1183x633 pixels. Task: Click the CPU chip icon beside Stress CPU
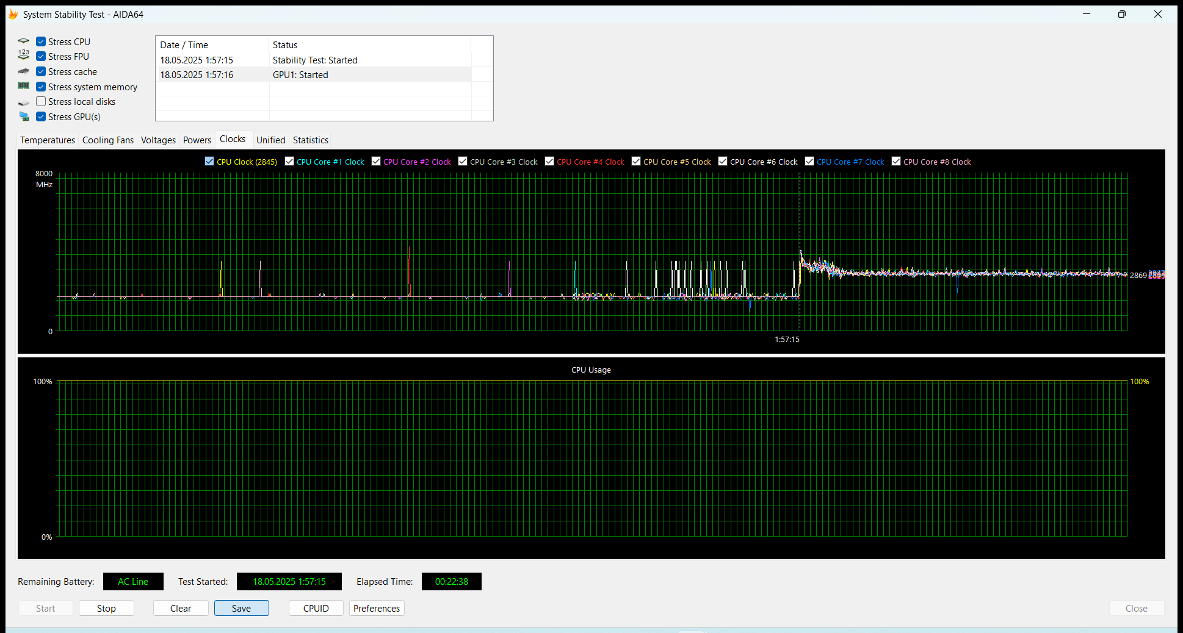click(24, 41)
